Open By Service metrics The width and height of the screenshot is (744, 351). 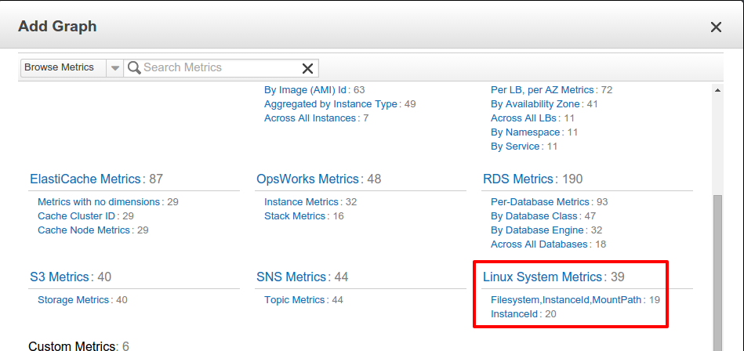pos(515,147)
